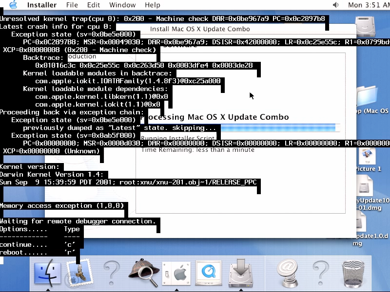Viewport: 390px width, 292px height.
Task: Click the 'reboot......' debugger option line
Action: pyautogui.click(x=38, y=253)
